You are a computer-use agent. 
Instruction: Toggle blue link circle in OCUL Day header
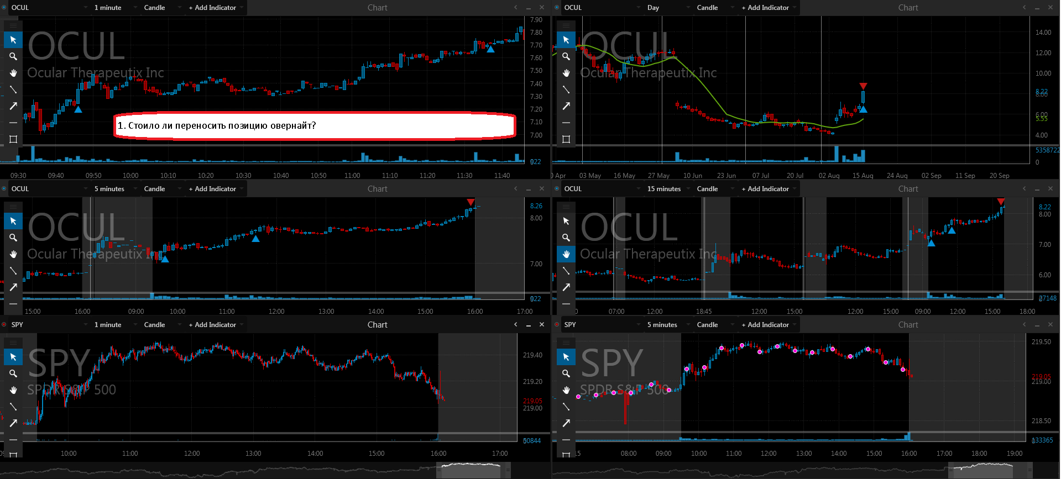coord(557,7)
